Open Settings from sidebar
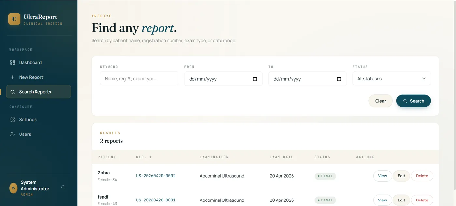The image size is (456, 206). tap(38, 119)
